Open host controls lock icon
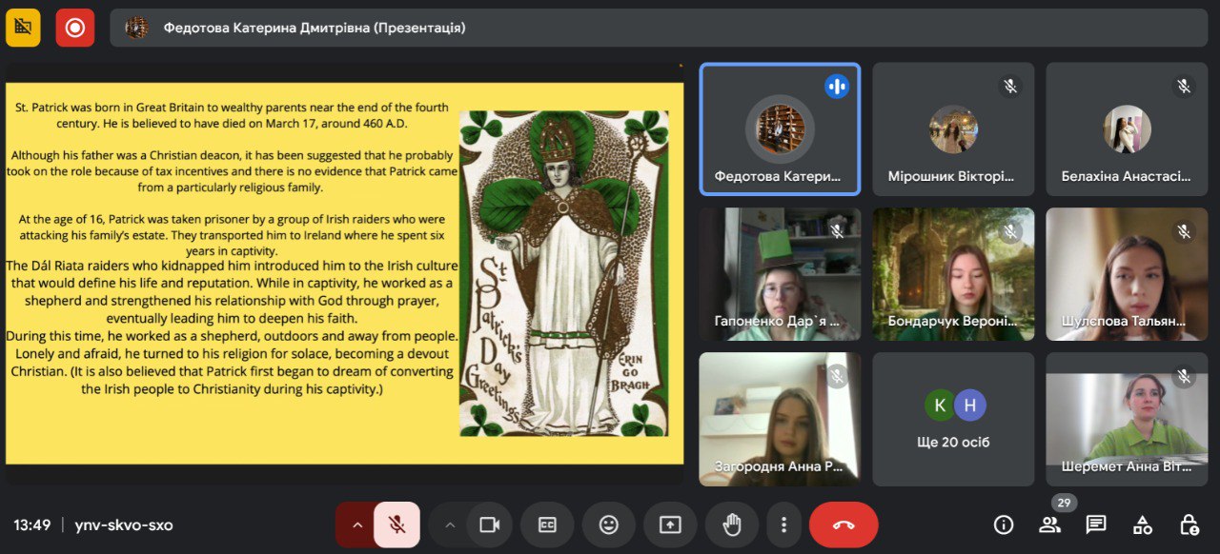This screenshot has height=554, width=1220. point(1189,524)
